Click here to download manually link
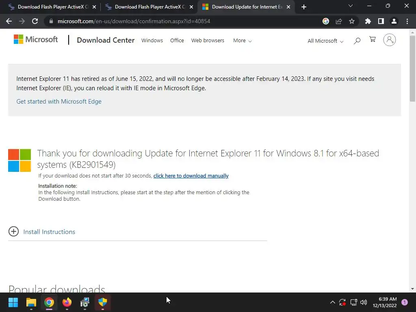The height and width of the screenshot is (312, 416). (x=191, y=175)
